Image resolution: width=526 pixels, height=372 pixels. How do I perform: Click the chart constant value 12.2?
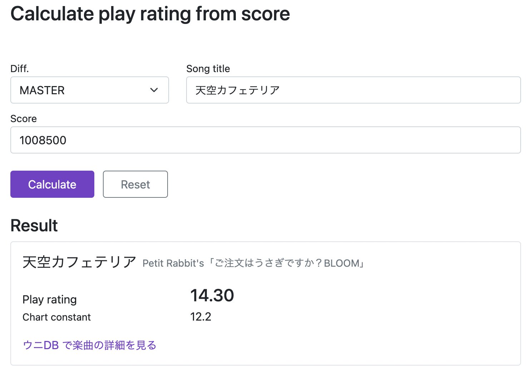(x=201, y=317)
